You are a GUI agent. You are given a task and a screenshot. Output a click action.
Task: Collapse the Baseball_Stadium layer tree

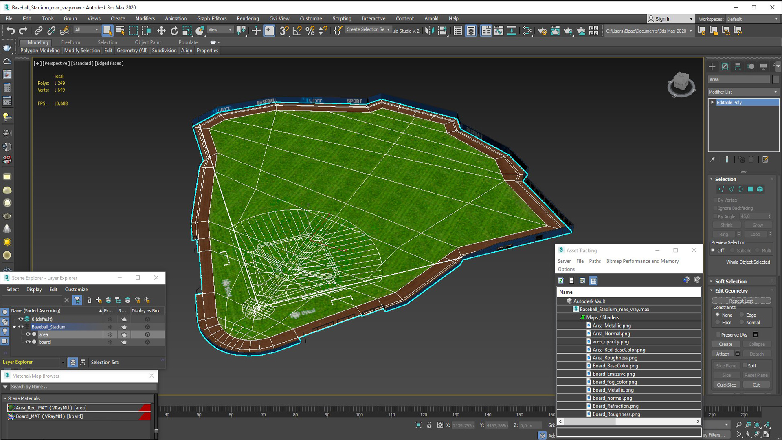tap(14, 327)
